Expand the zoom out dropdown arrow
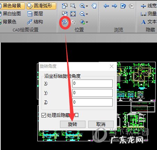The height and width of the screenshot is (150, 157). click(x=87, y=14)
